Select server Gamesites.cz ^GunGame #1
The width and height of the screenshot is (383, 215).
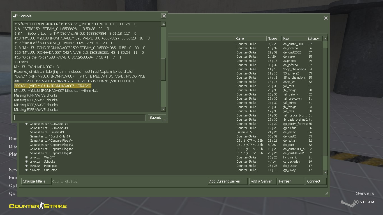pyautogui.click(x=49, y=128)
